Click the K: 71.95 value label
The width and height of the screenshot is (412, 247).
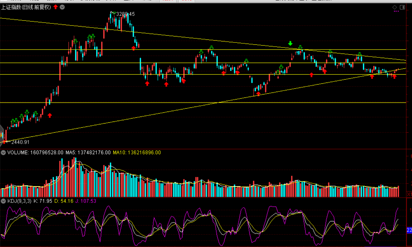[43, 201]
